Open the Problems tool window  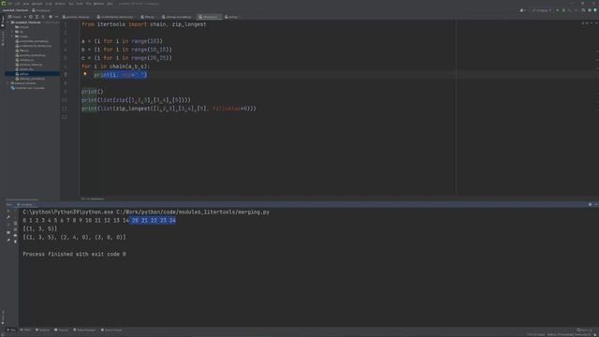click(42, 330)
